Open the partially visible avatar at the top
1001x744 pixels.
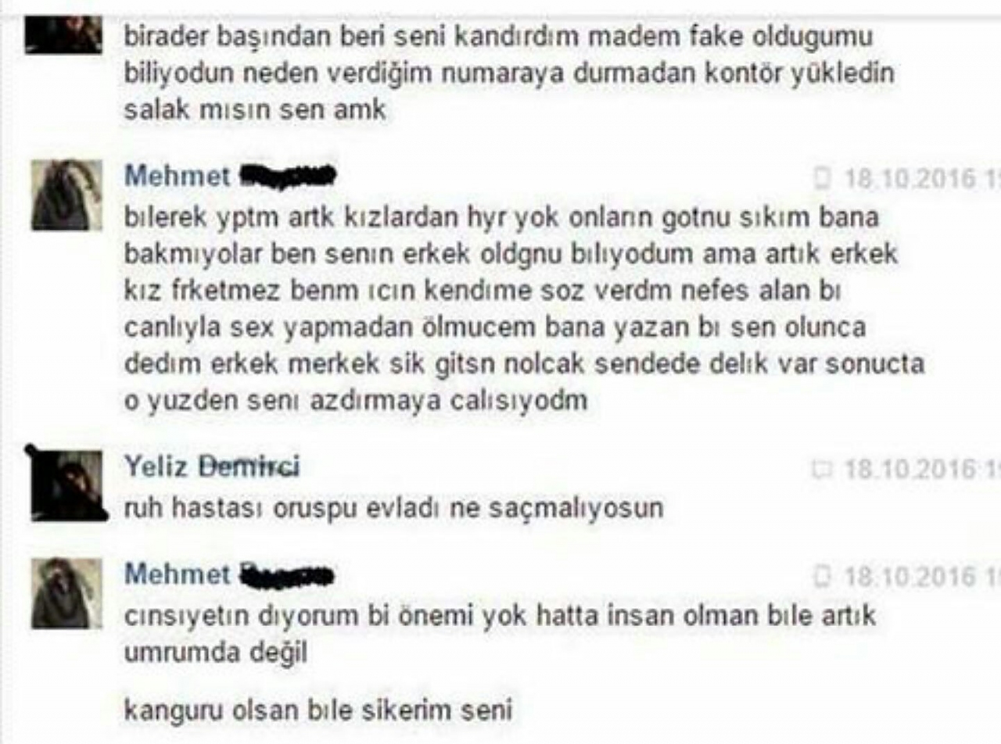click(63, 34)
